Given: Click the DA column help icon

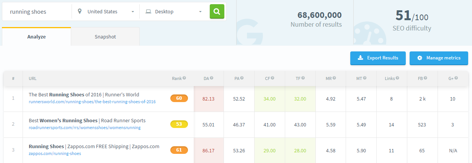Looking at the screenshot, I should (212, 78).
